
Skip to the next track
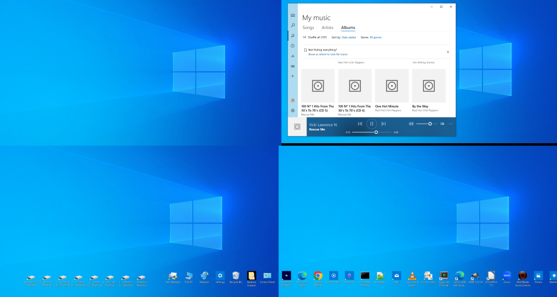pos(383,124)
